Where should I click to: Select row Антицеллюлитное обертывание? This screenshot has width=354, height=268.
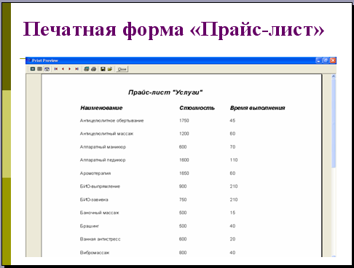pos(111,121)
